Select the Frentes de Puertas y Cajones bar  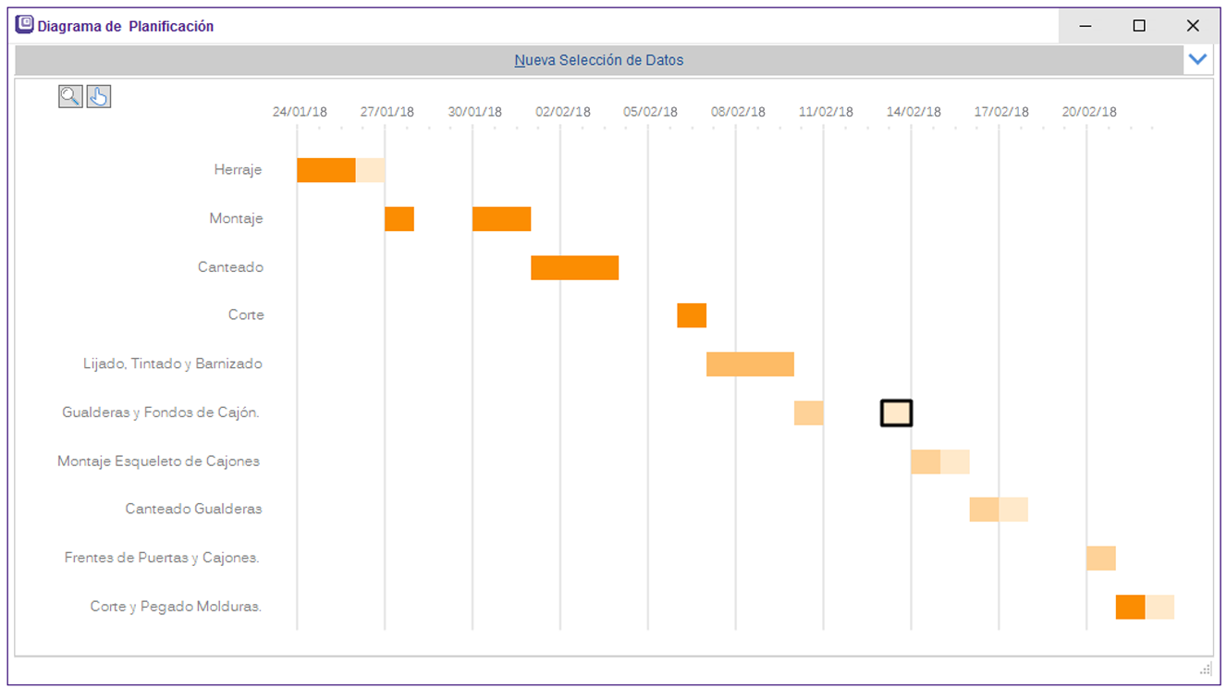1100,559
